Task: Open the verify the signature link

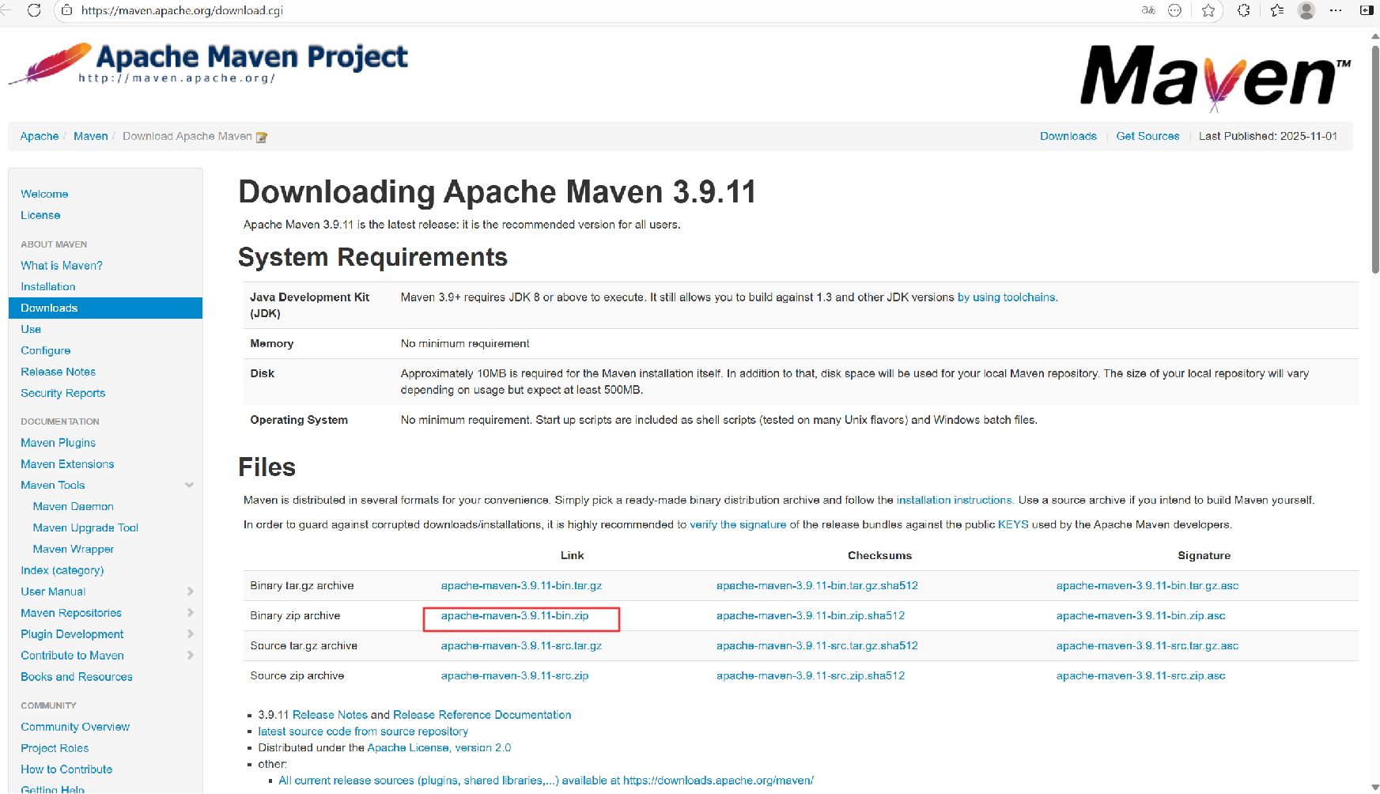Action: (x=738, y=524)
